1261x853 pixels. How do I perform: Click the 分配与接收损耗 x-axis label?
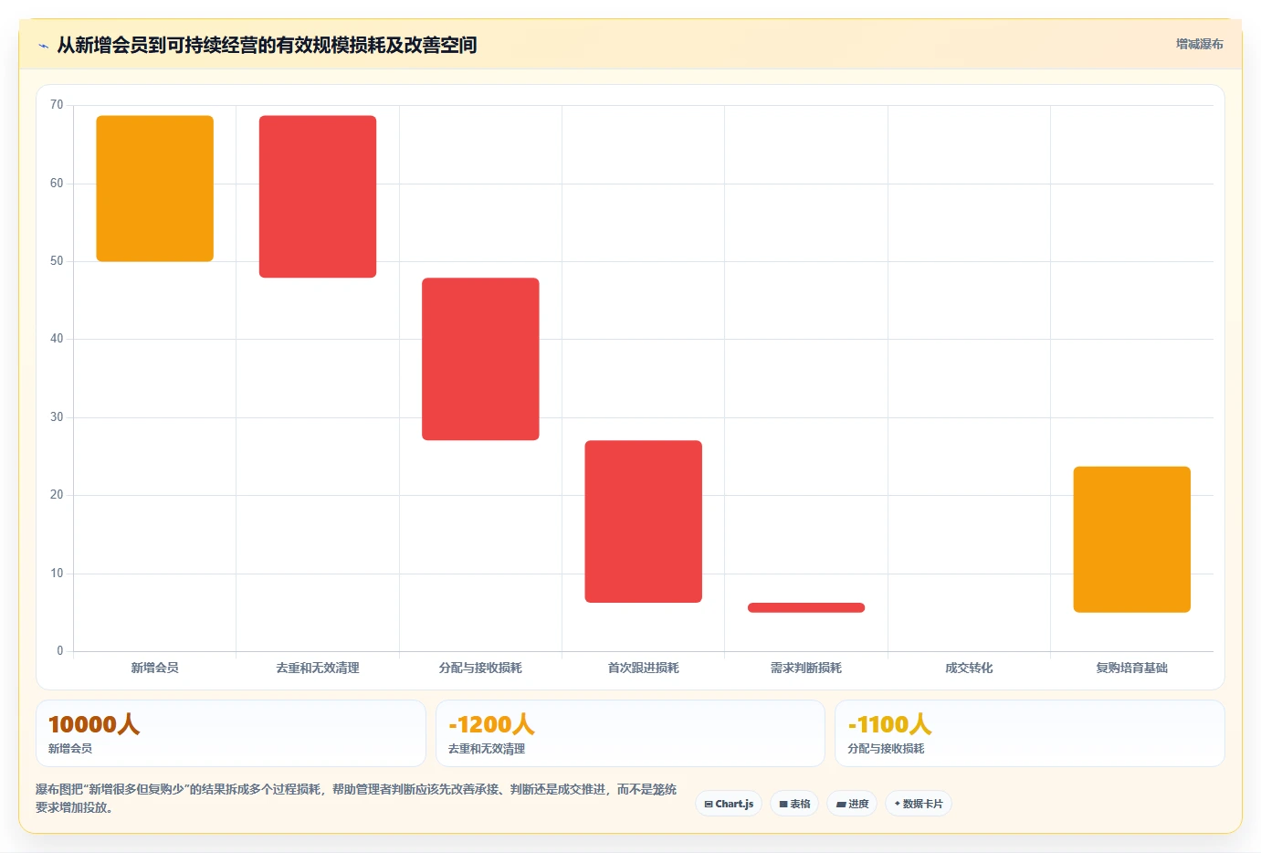(x=480, y=669)
